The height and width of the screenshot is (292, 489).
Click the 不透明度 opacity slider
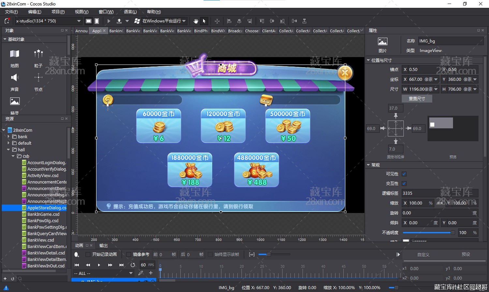(x=428, y=233)
